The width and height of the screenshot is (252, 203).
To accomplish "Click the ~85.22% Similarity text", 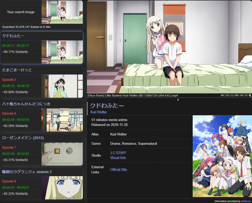I will 15,193.
